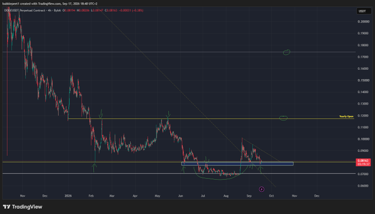Click the high value 0.08206 in the legend
Image resolution: width=375 pixels, height=214 pixels.
(84, 10)
